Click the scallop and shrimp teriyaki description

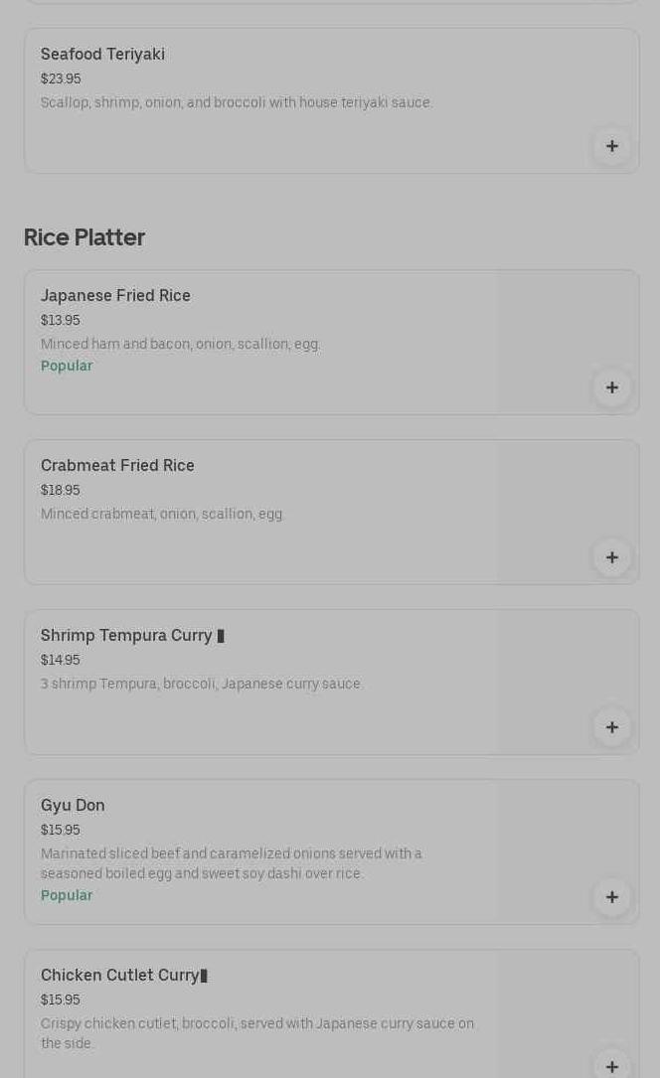click(237, 102)
